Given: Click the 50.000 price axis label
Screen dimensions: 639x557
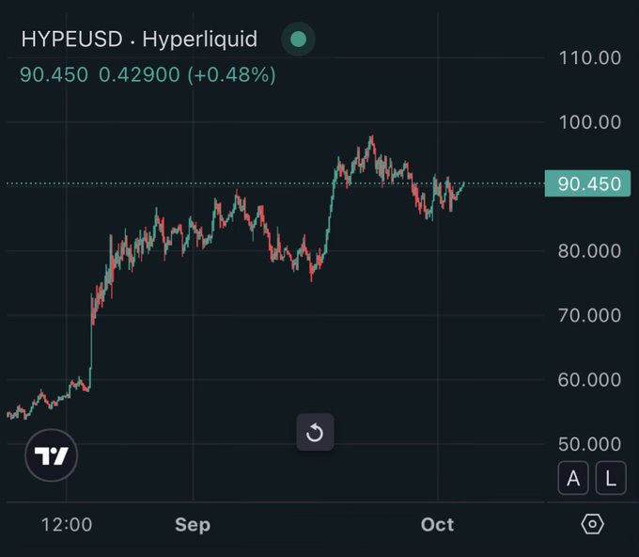Looking at the screenshot, I should coord(590,444).
